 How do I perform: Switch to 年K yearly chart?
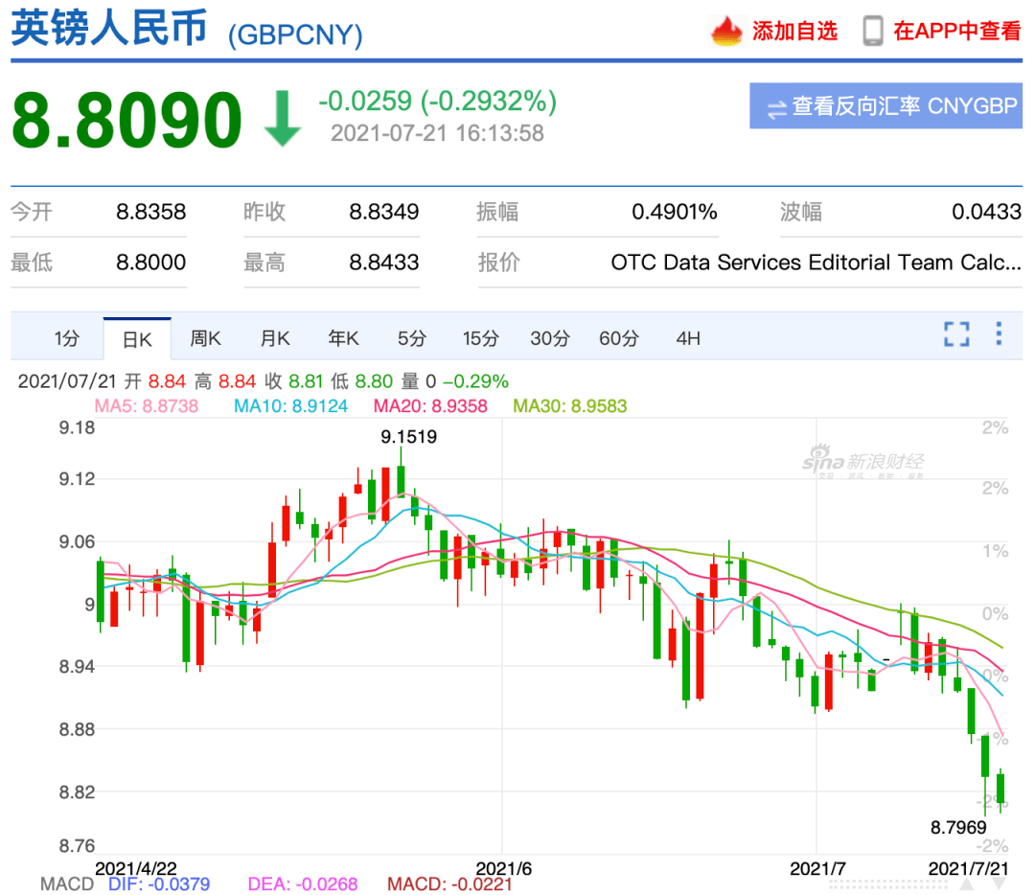(x=343, y=338)
